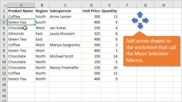182x102 pixels.
Task: Click the Product Name header cell
Action: coord(21,11)
